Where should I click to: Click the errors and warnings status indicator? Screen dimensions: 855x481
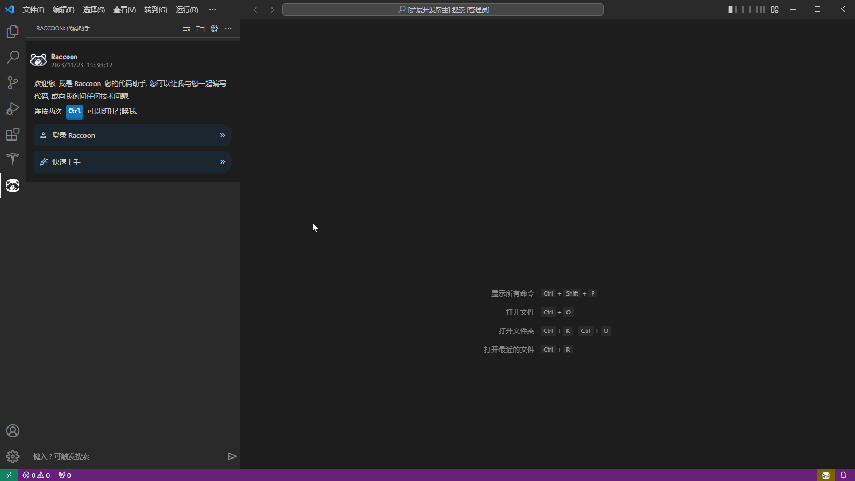tap(36, 475)
